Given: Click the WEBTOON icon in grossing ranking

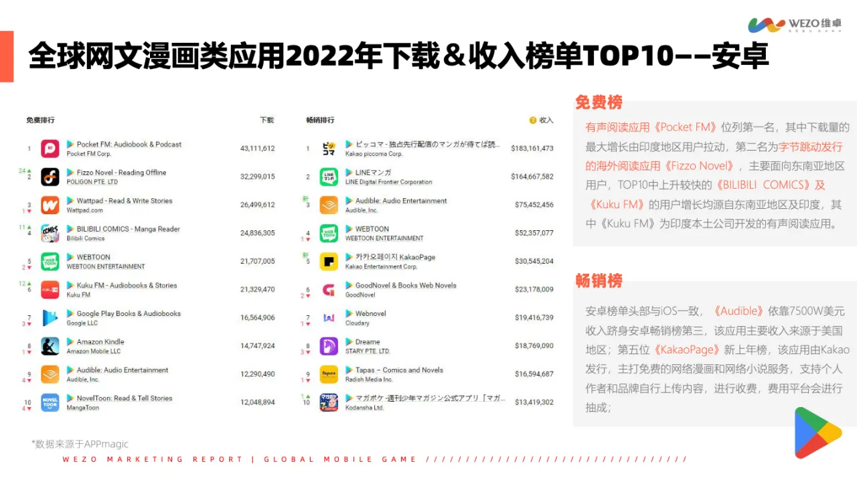Looking at the screenshot, I should click(329, 233).
